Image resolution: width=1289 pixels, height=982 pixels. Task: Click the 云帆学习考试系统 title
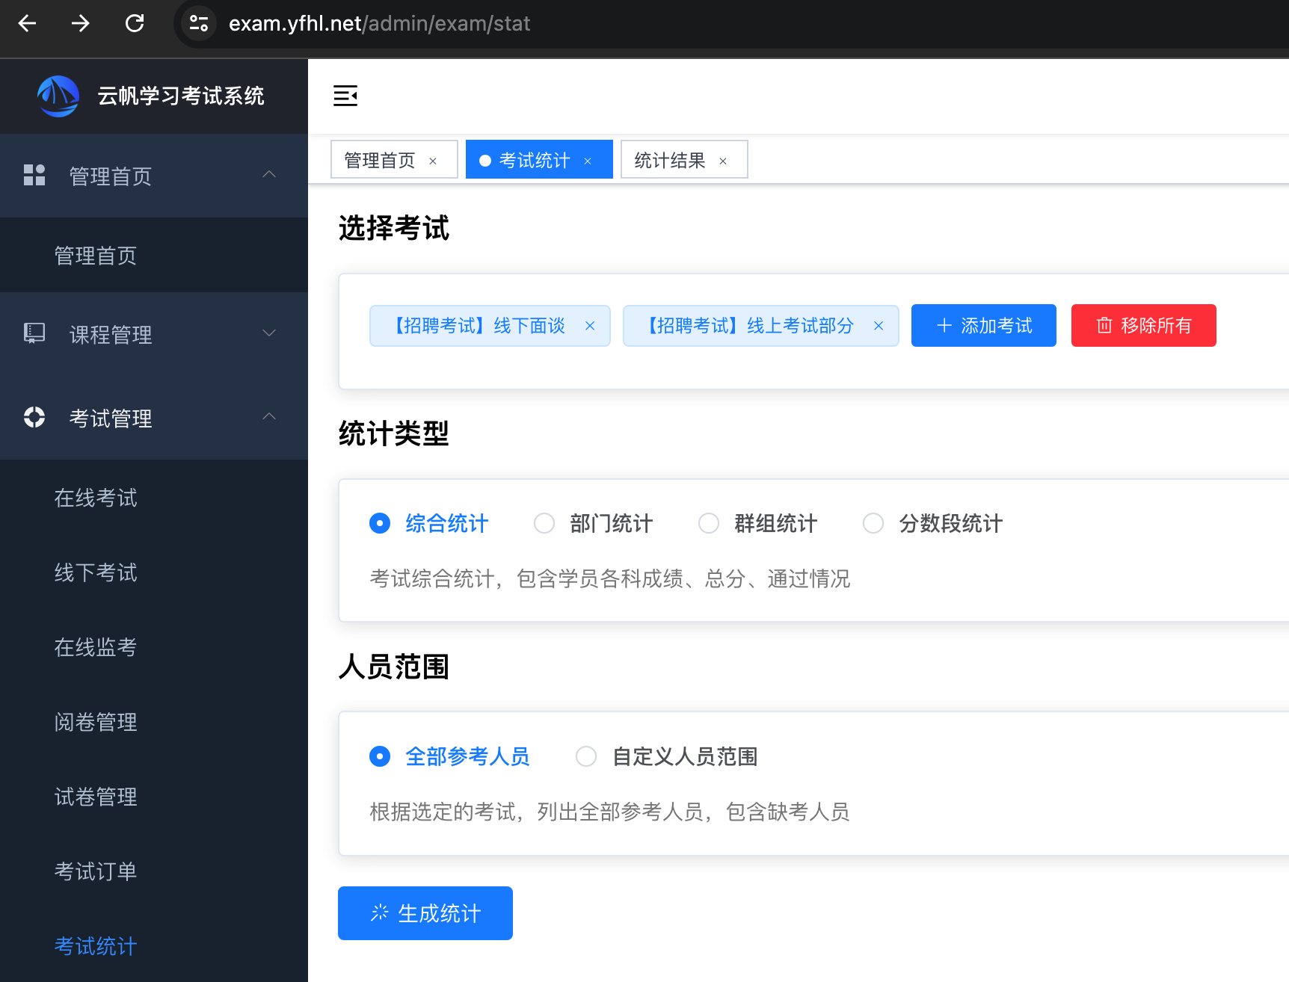(x=181, y=96)
